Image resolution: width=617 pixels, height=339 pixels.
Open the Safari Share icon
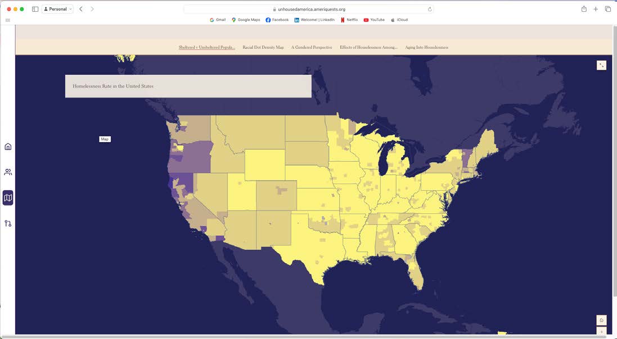tap(584, 9)
